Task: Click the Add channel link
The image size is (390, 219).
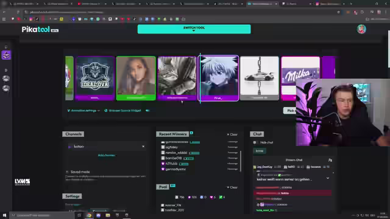Action: [107, 155]
